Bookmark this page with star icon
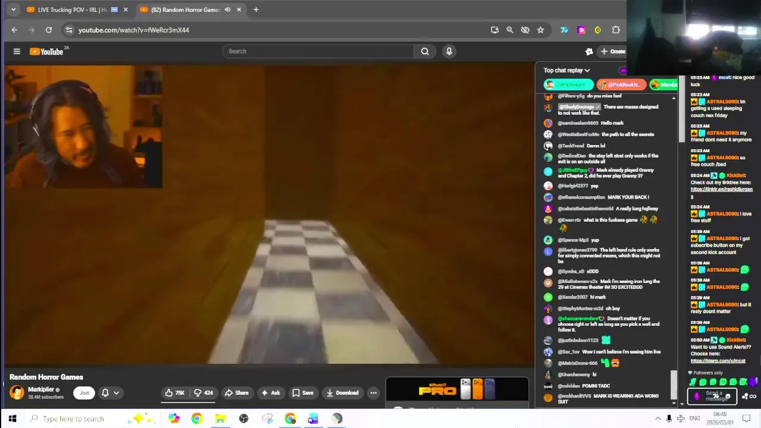Image resolution: width=761 pixels, height=428 pixels. tap(540, 30)
